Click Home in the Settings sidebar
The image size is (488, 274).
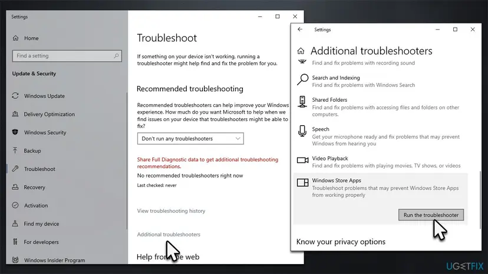tap(31, 38)
